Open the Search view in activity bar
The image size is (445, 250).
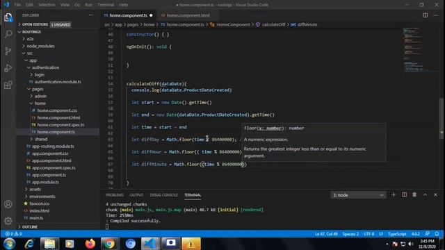click(8, 34)
